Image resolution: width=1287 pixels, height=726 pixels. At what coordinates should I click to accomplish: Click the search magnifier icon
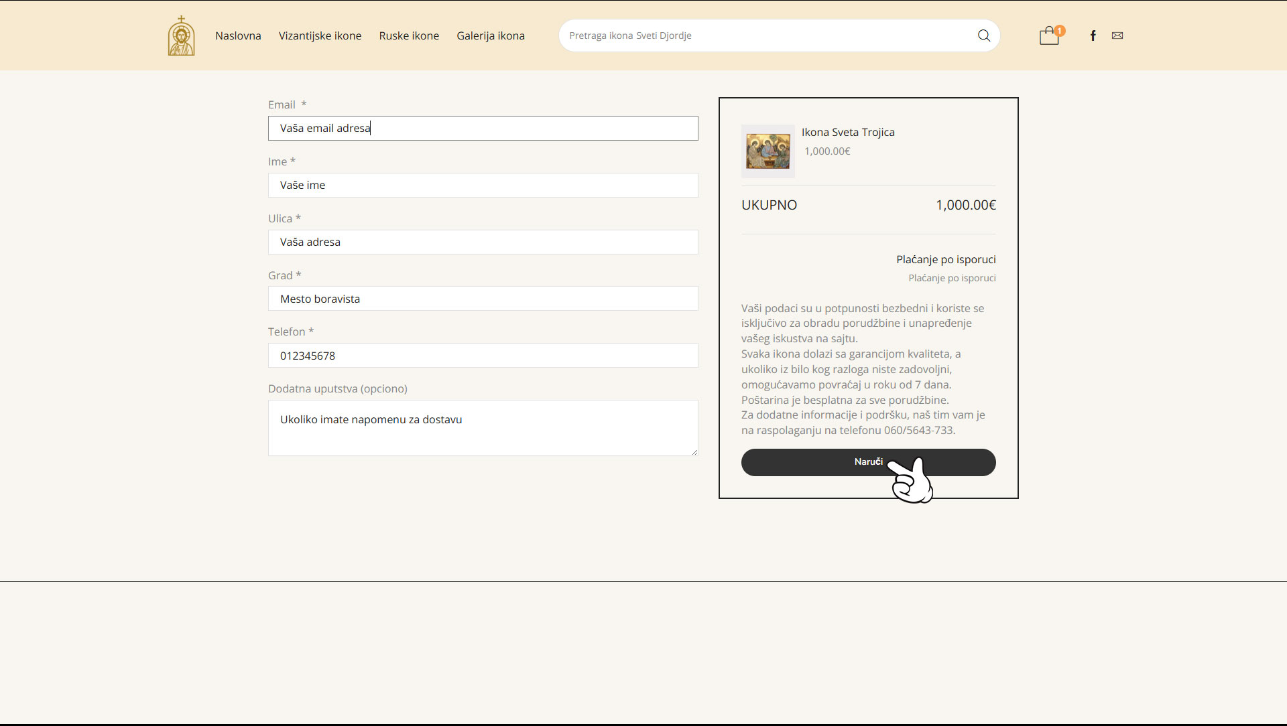[983, 35]
